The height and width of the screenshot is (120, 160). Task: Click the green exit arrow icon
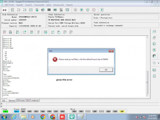point(102,10)
